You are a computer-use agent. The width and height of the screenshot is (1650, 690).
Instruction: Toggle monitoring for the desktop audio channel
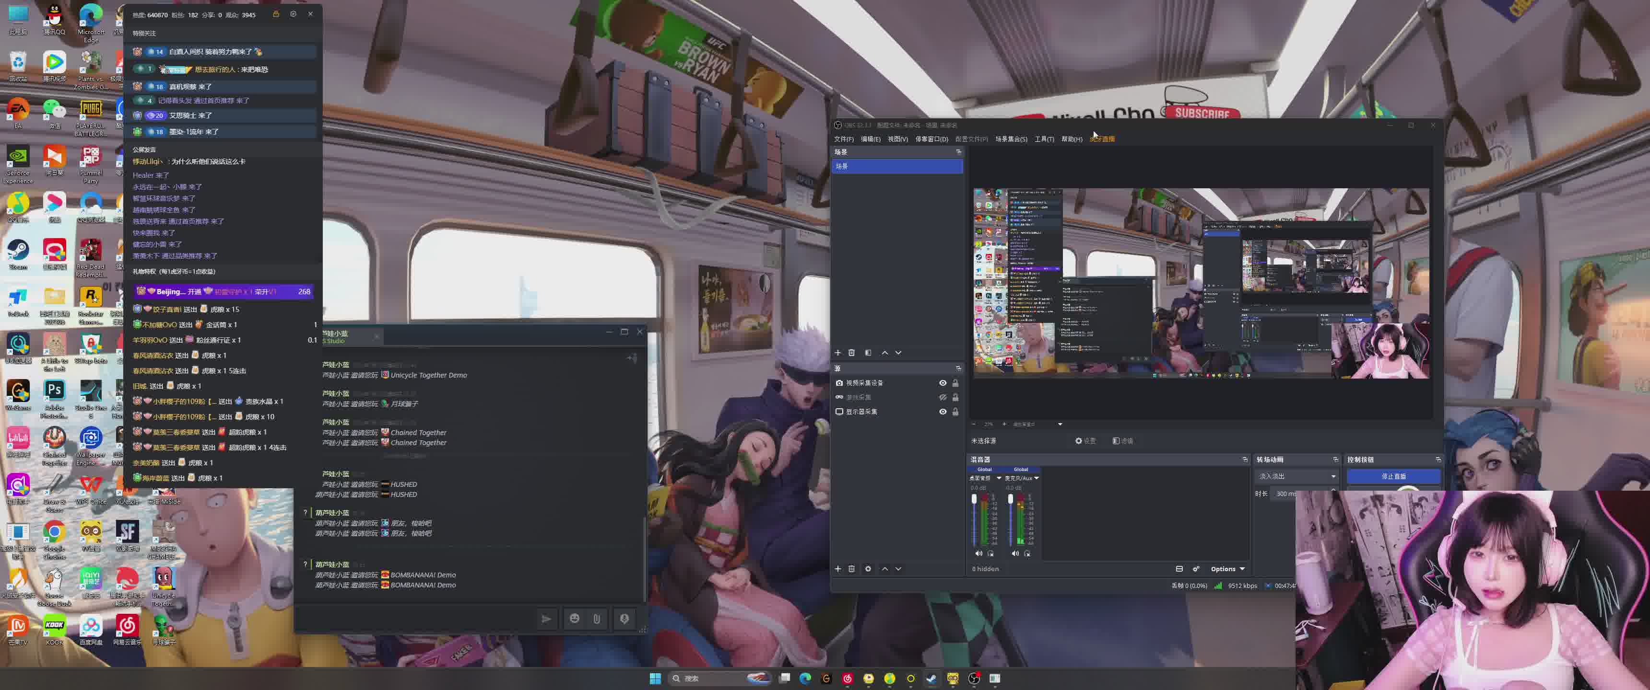(991, 553)
